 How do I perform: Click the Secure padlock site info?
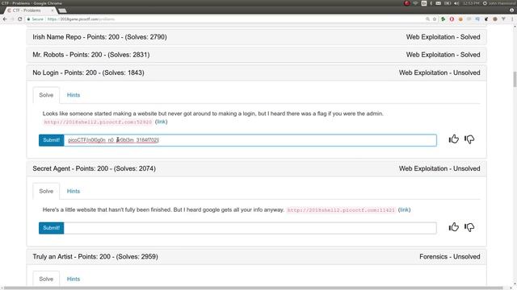tap(36, 19)
